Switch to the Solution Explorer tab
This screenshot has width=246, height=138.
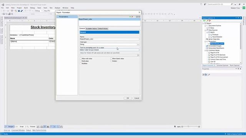click(222, 66)
